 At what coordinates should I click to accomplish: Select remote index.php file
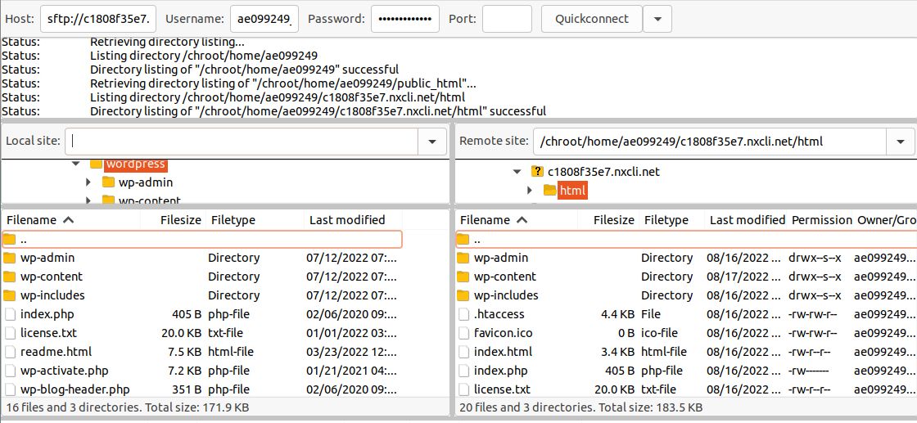click(x=686, y=371)
